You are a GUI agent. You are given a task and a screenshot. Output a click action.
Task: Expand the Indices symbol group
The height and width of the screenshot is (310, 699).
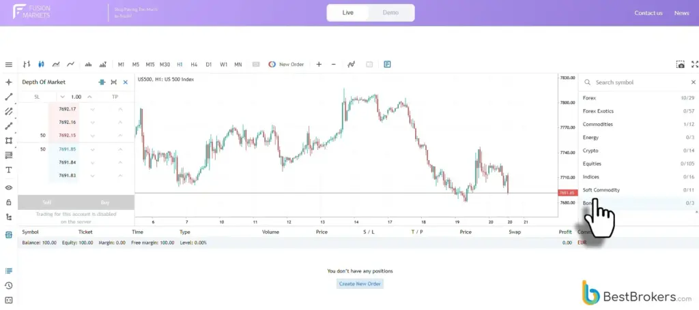click(638, 176)
